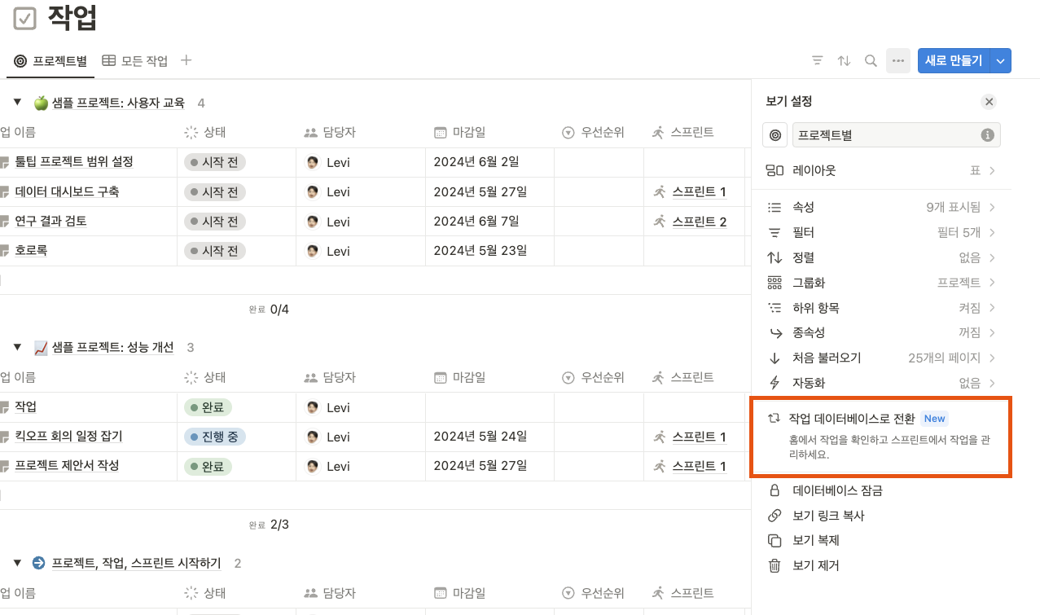Screen dimensions: 1040x615
Task: Click the 완료 status in the 작업 row
Action: tap(208, 407)
